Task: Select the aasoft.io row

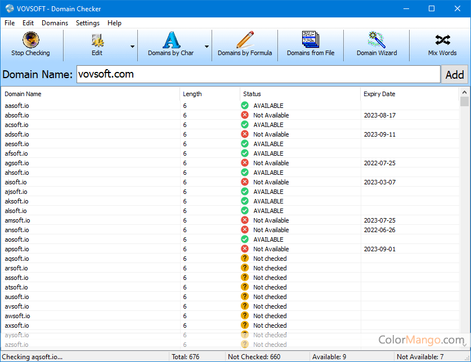Action: tap(230, 105)
